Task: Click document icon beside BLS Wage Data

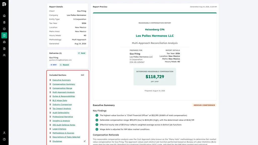Action: (50, 100)
